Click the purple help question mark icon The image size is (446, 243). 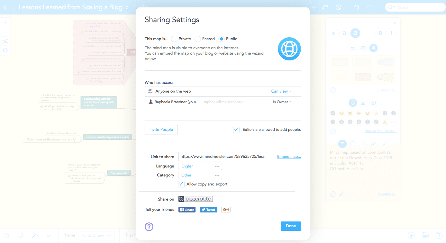(x=149, y=227)
